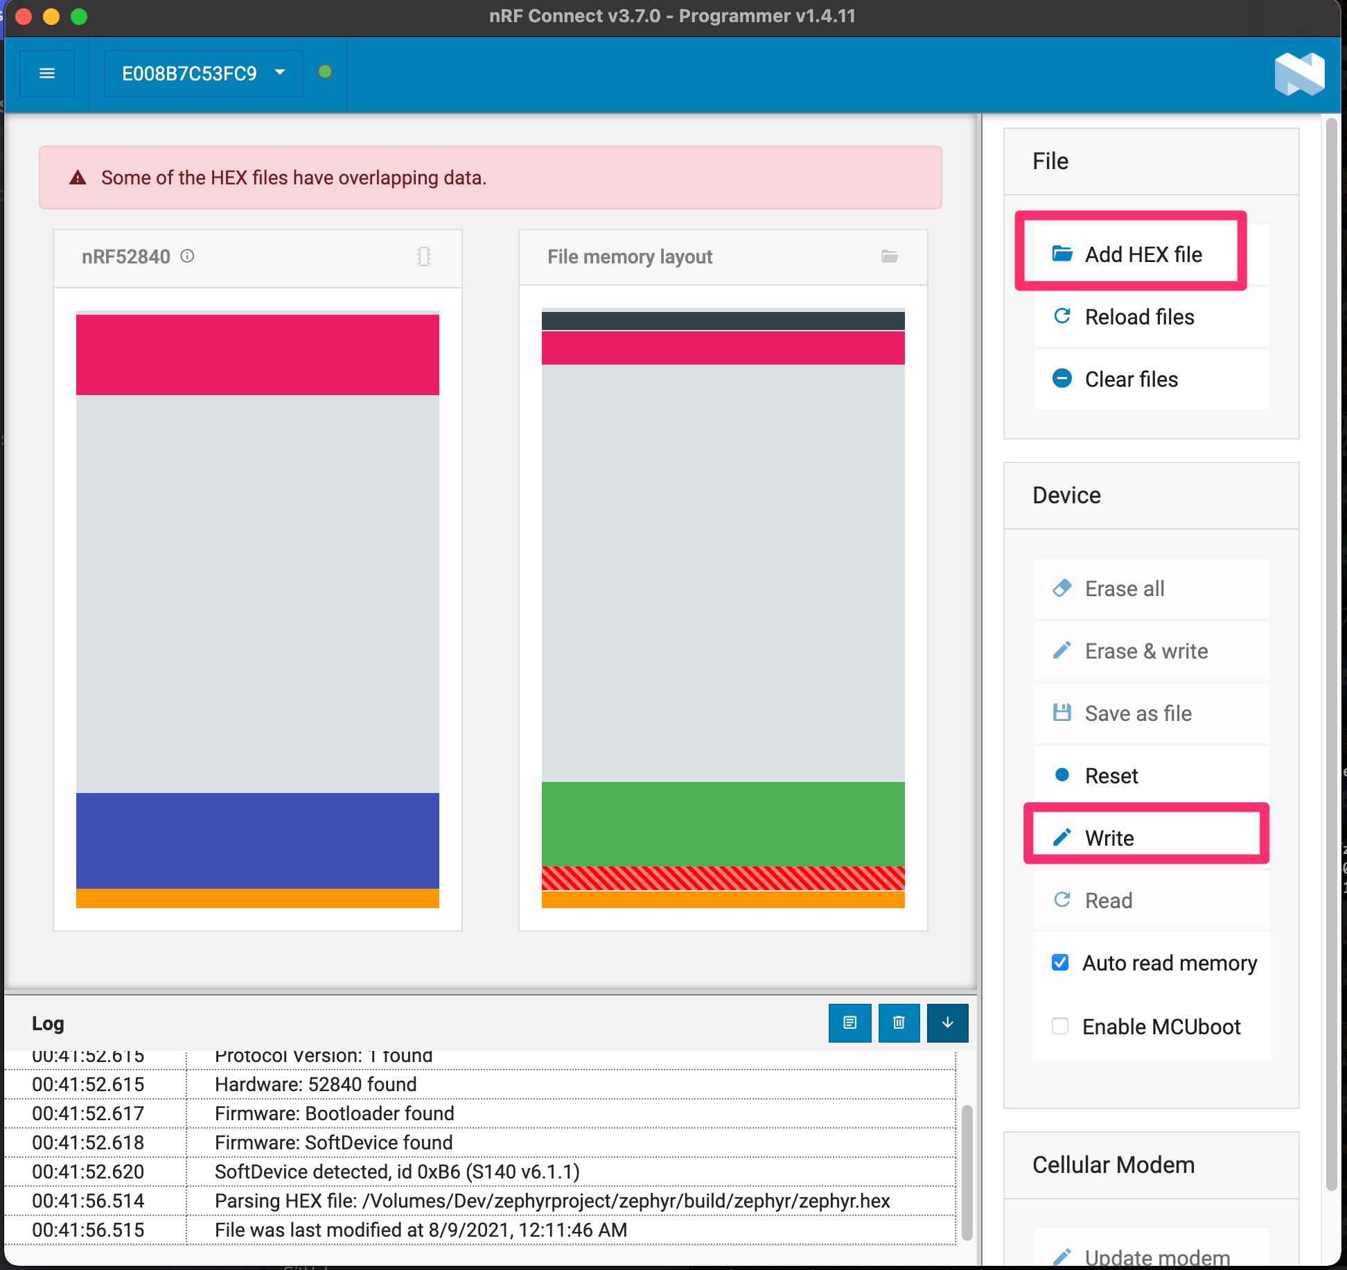Viewport: 1347px width, 1270px height.
Task: Click Clear files button
Action: pyautogui.click(x=1151, y=379)
